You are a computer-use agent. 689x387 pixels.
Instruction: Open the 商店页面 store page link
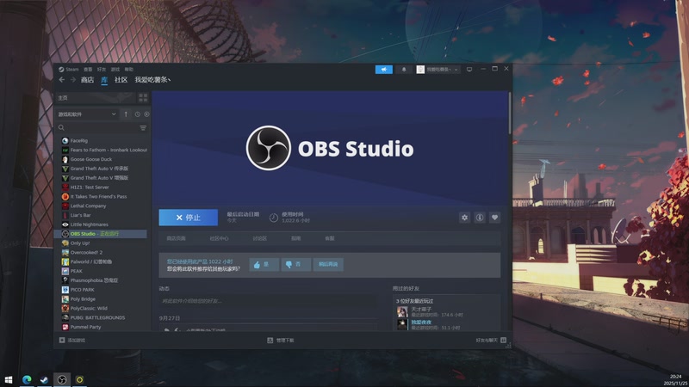point(177,238)
